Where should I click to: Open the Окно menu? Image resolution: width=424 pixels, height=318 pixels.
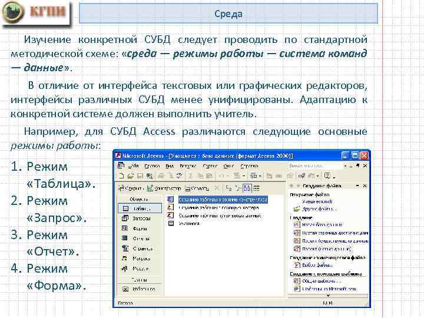228,165
